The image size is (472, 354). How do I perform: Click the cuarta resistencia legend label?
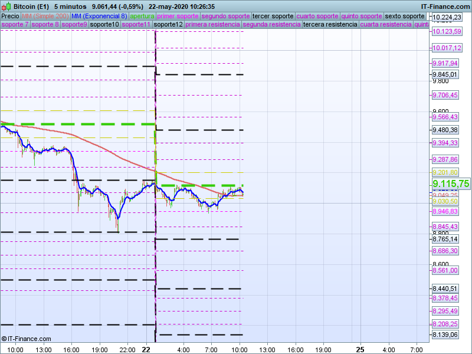385,25
